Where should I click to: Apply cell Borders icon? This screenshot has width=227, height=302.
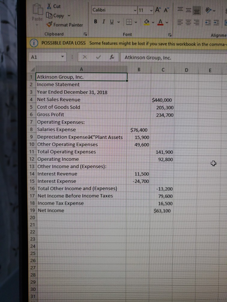click(129, 22)
